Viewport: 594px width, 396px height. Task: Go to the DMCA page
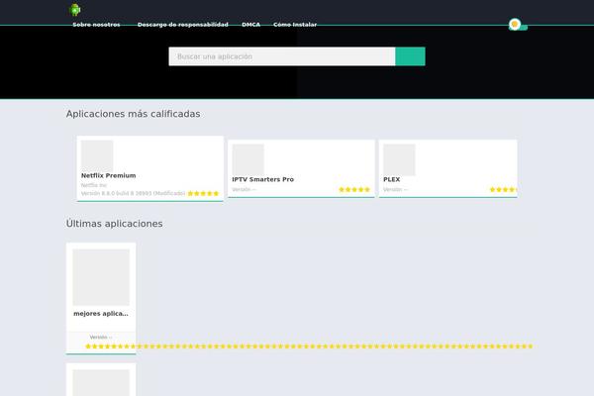(250, 25)
